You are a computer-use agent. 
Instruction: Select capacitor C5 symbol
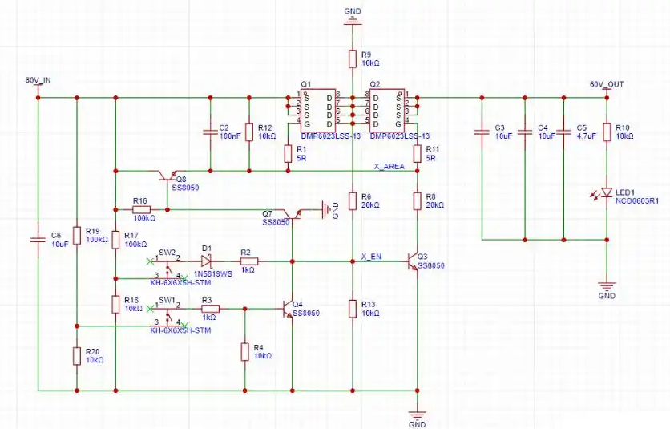[563, 132]
